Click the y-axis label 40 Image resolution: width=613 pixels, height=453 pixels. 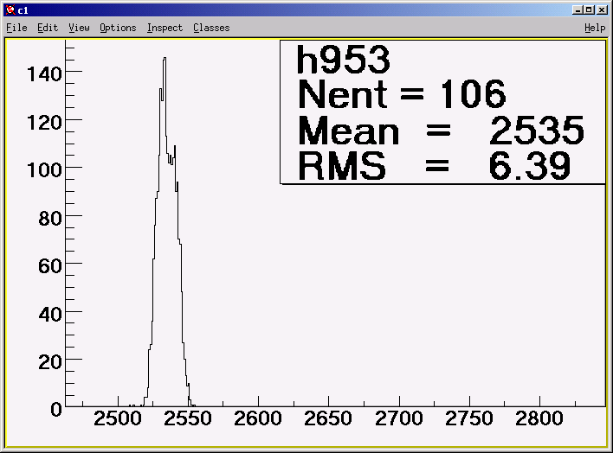[x=50, y=315]
